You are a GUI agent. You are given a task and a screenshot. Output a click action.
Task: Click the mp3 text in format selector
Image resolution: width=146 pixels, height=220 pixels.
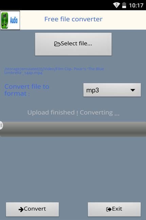[92, 90]
